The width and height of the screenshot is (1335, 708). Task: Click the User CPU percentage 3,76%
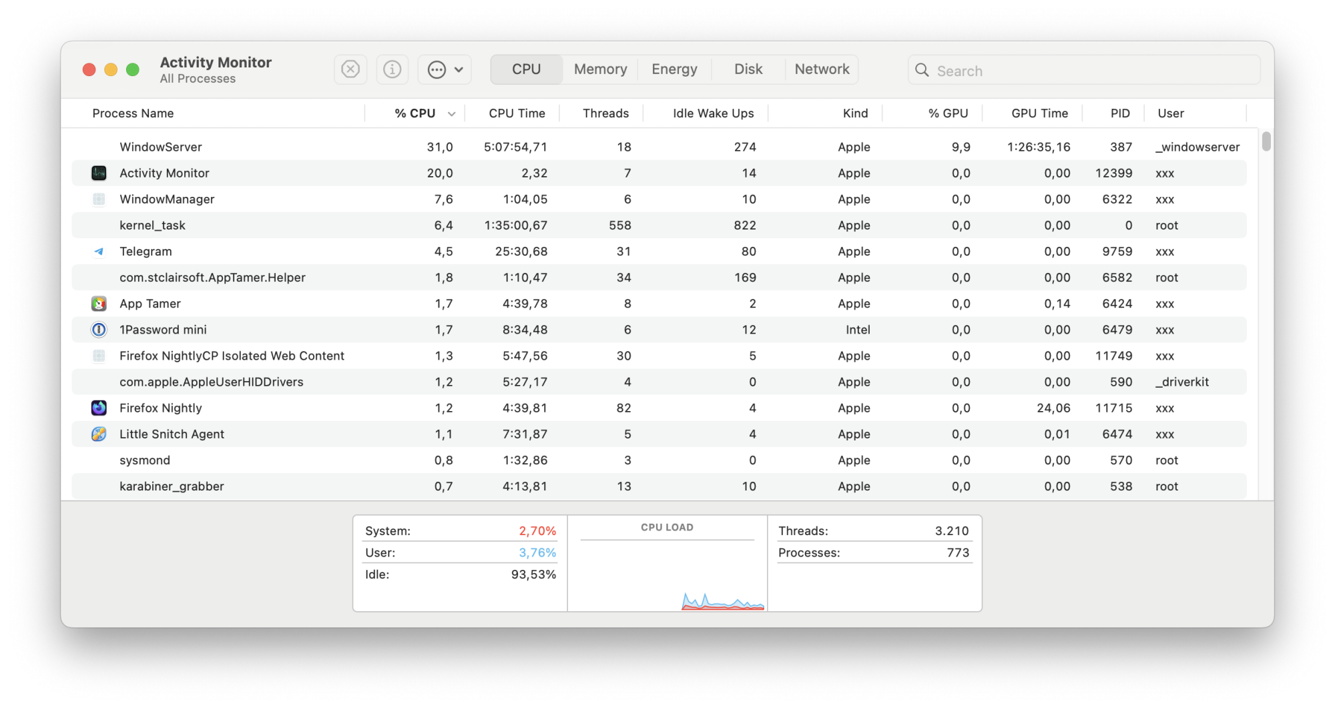(537, 553)
